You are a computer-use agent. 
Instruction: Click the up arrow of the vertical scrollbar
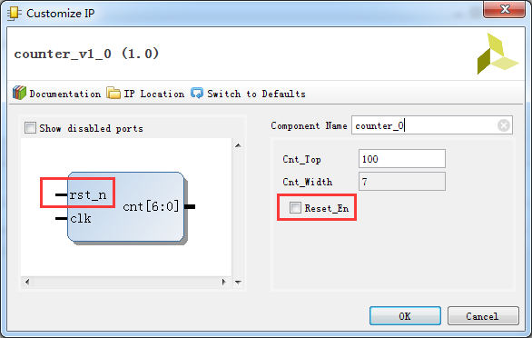coord(238,145)
